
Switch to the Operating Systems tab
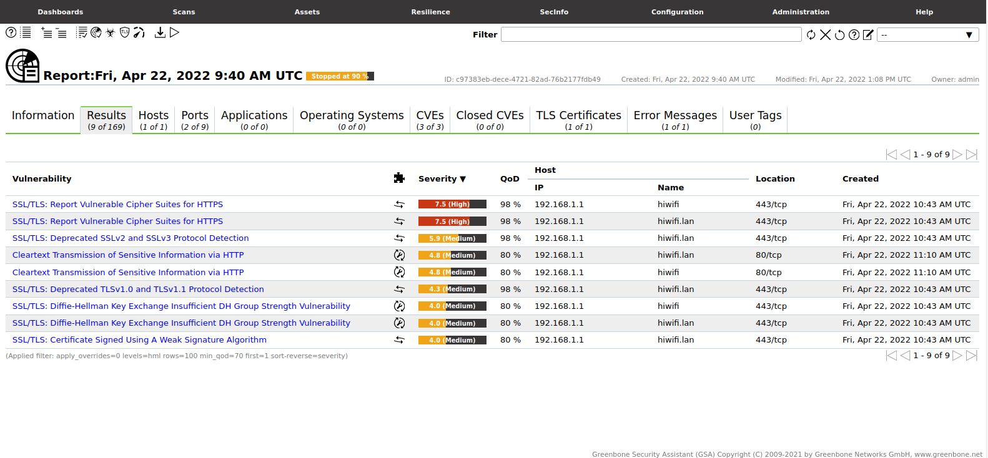(x=352, y=119)
